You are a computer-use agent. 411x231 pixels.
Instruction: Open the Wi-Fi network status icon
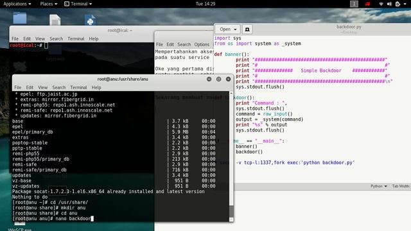coord(381,4)
